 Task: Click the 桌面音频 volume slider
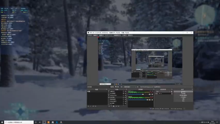138,100
